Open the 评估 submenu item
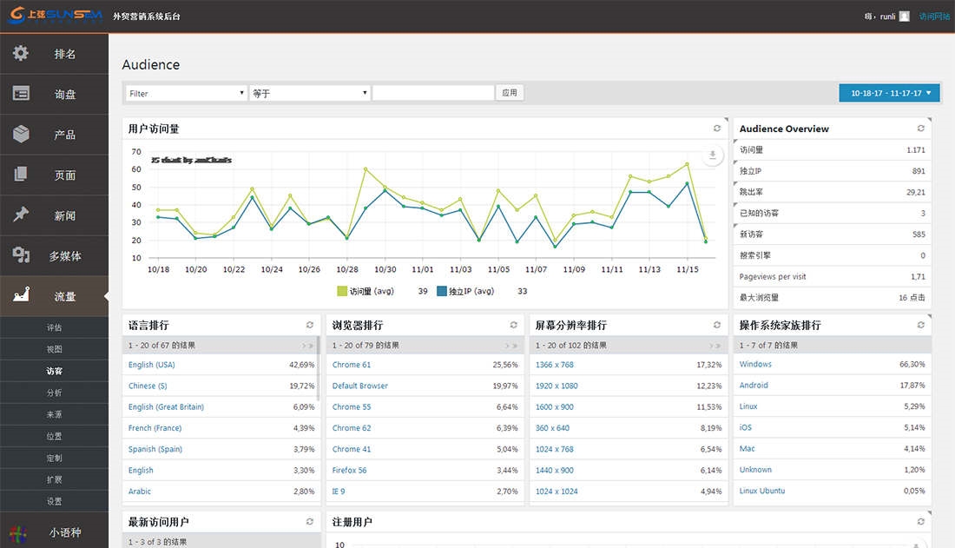The width and height of the screenshot is (955, 548). 54,327
